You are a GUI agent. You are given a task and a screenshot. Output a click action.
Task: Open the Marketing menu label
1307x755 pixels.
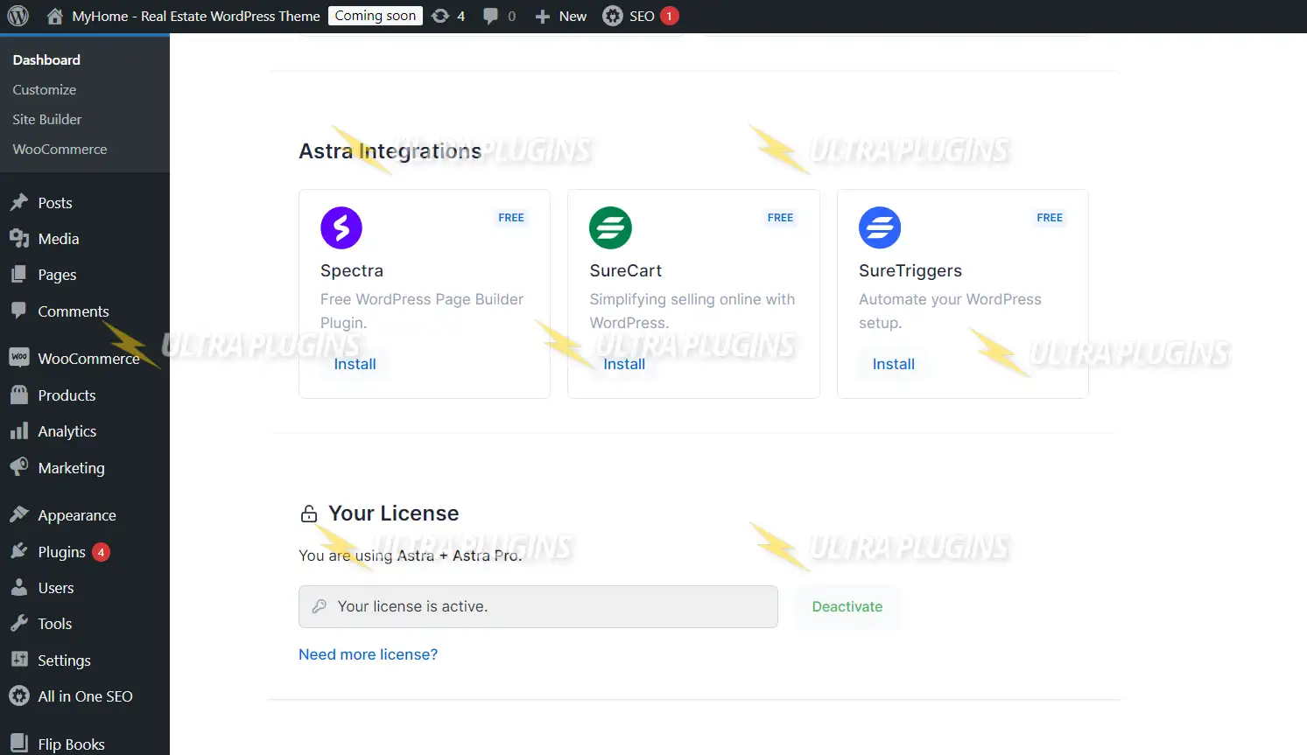pos(71,468)
